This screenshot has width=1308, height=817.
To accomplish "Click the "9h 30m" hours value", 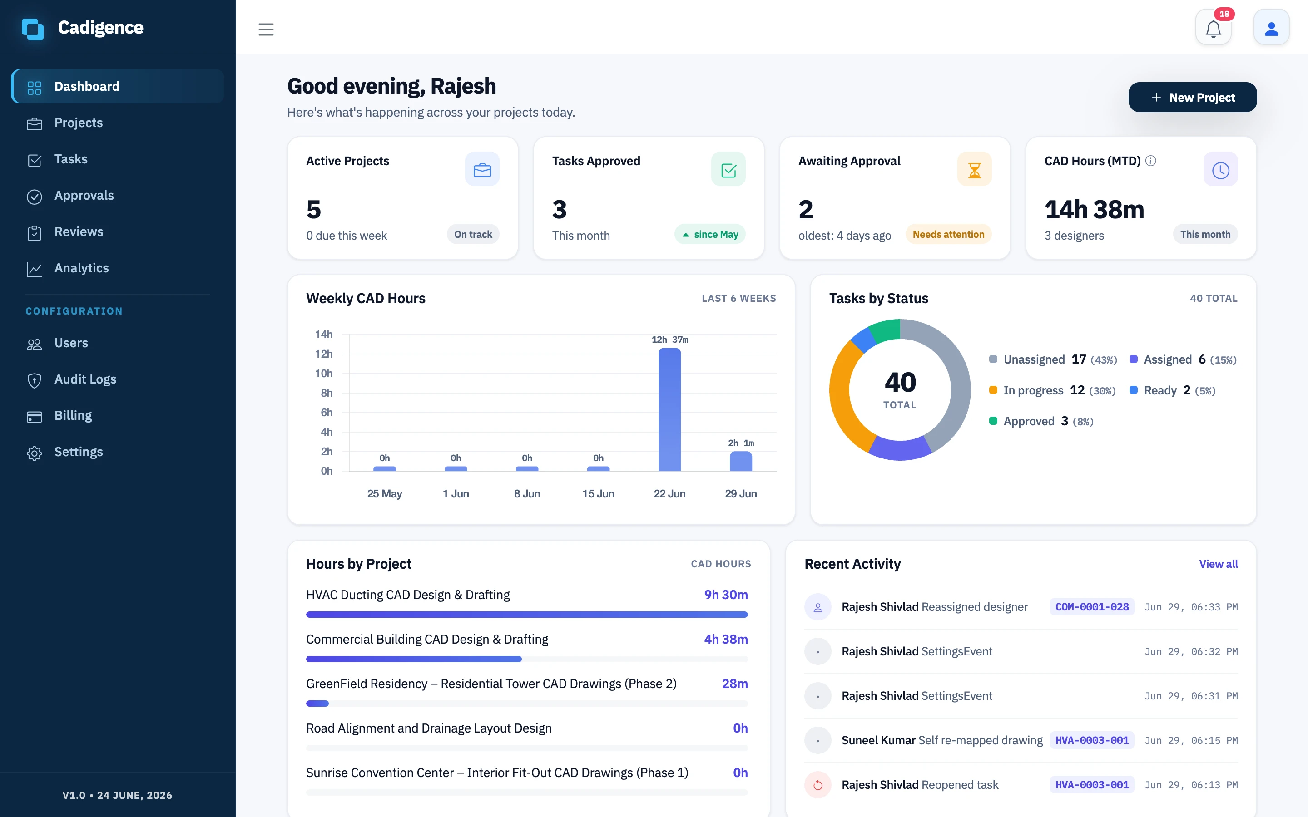I will pyautogui.click(x=726, y=595).
